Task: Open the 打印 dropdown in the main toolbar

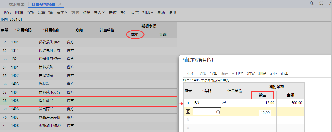Action: 148,13
